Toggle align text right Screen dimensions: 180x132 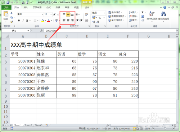point(72,20)
